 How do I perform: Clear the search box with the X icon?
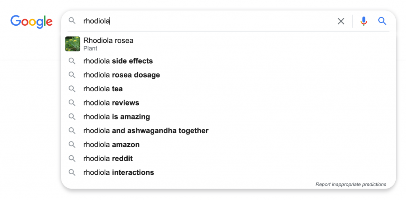[341, 21]
